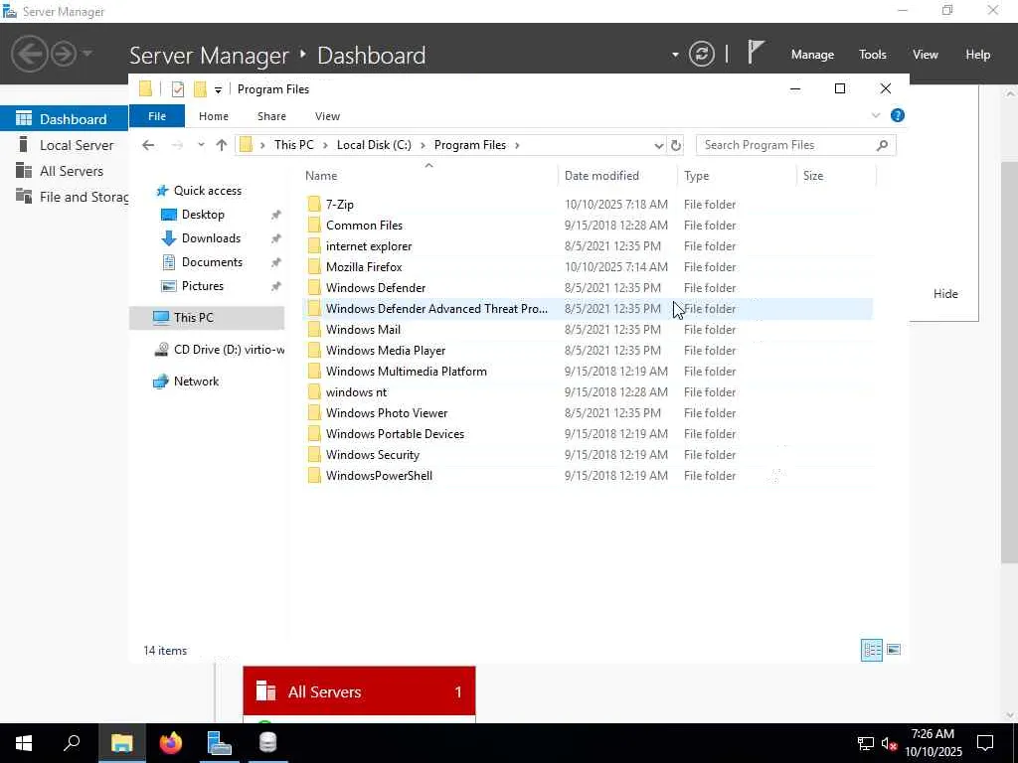Select Local Server in Server Manager

[x=65, y=145]
